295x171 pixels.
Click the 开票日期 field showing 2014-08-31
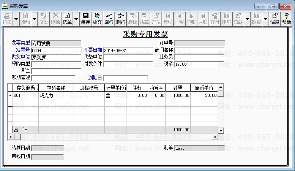128,51
